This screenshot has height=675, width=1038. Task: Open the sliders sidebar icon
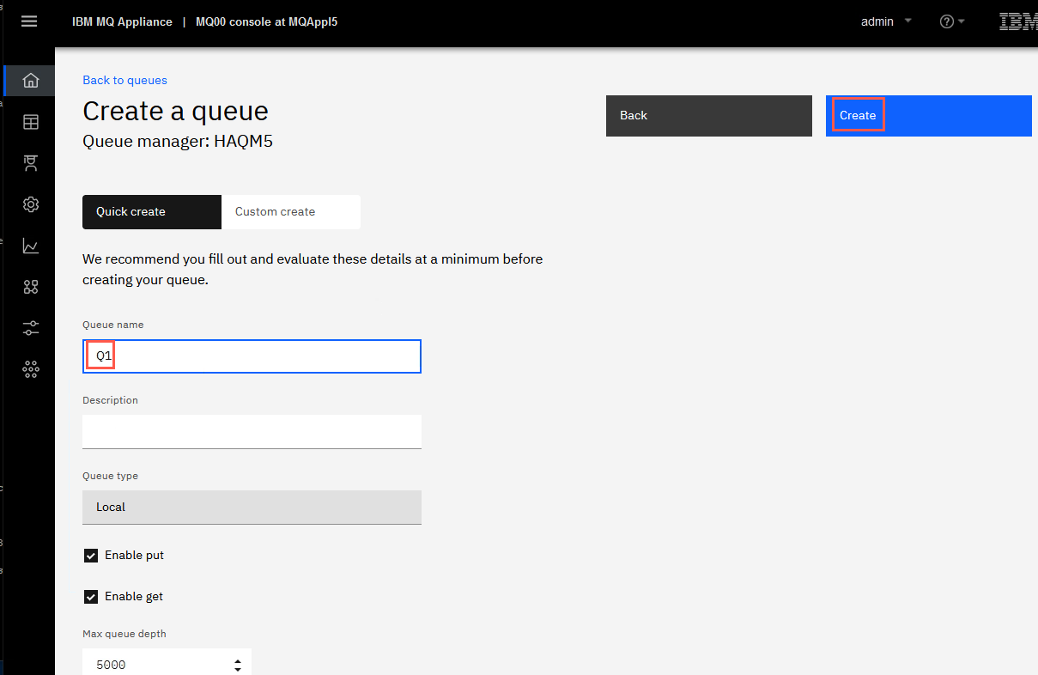[x=31, y=328]
